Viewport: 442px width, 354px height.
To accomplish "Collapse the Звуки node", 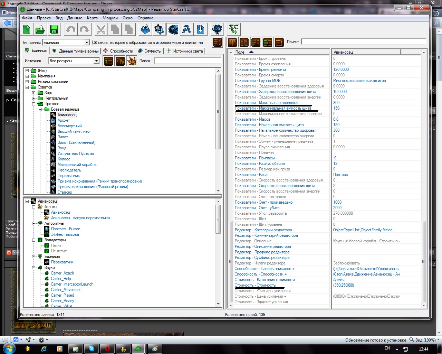I will click(33, 268).
